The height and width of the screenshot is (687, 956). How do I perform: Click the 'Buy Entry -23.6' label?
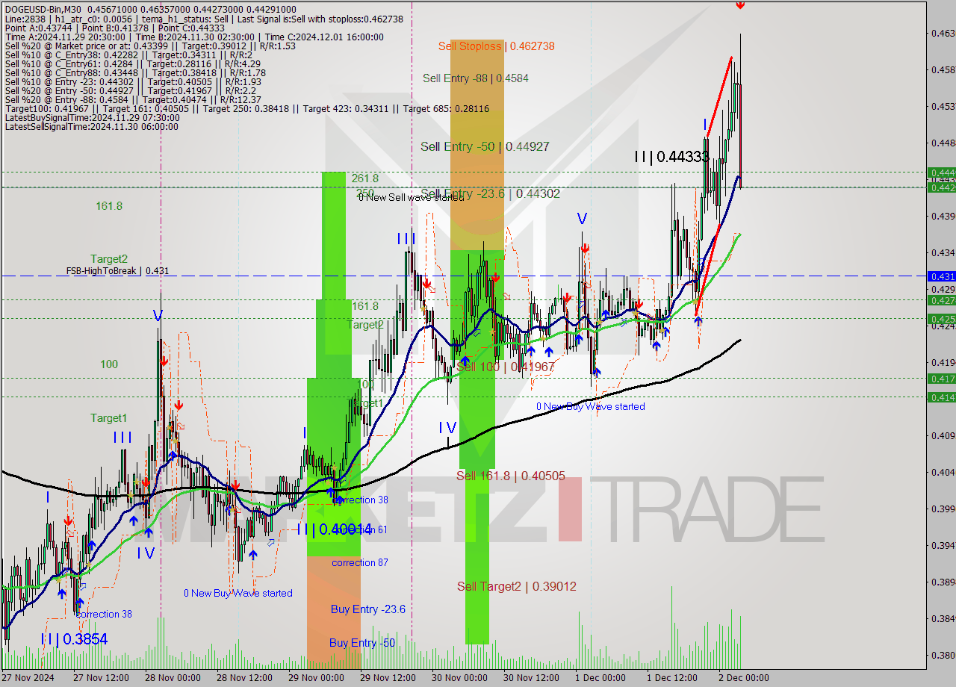tap(368, 609)
